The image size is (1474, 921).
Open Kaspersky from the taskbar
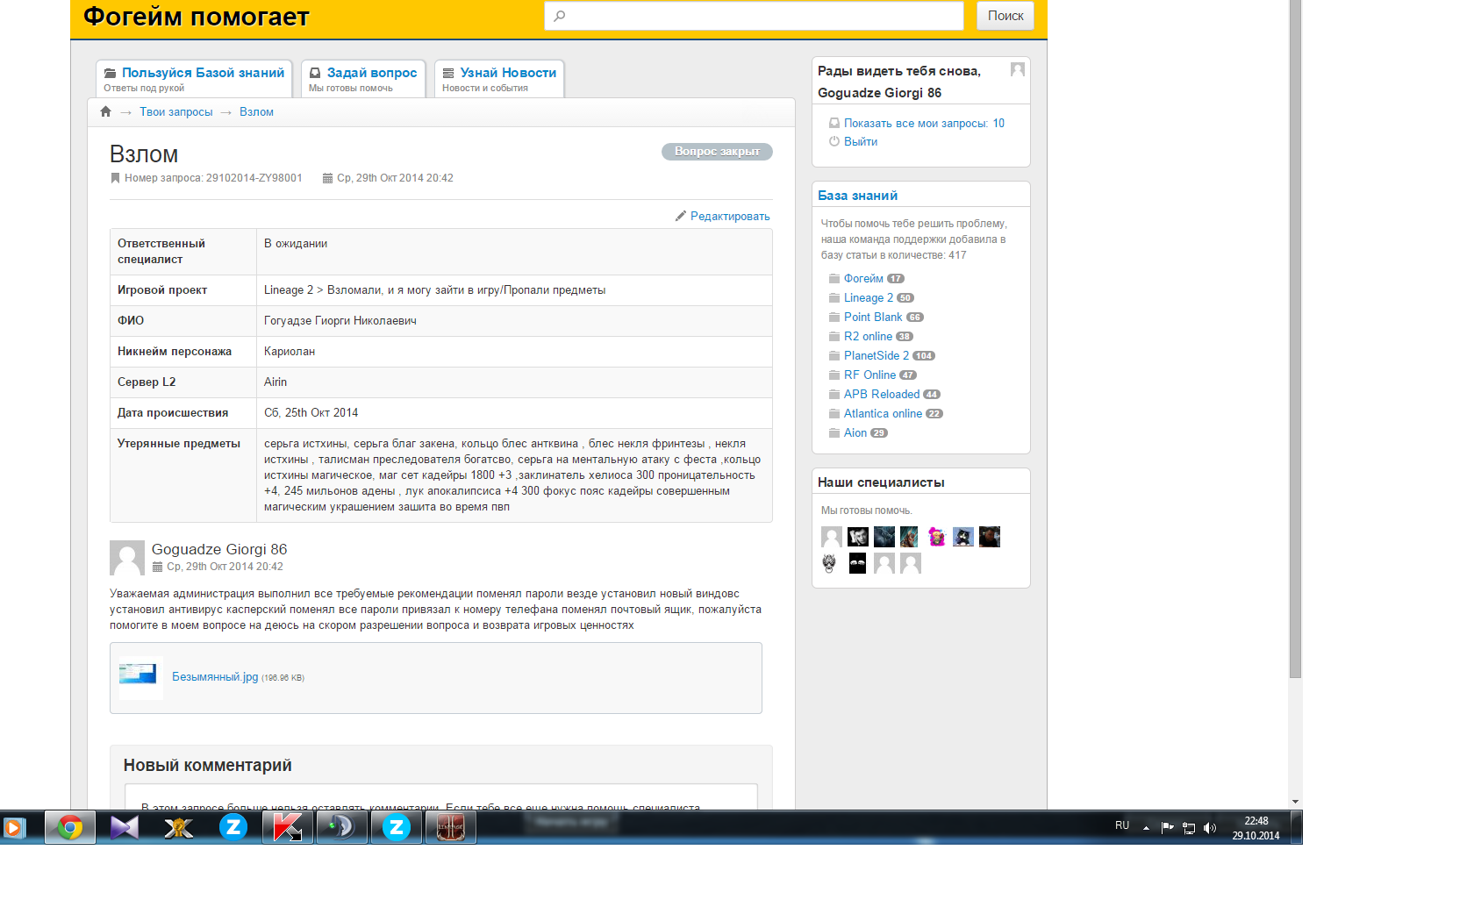[287, 827]
